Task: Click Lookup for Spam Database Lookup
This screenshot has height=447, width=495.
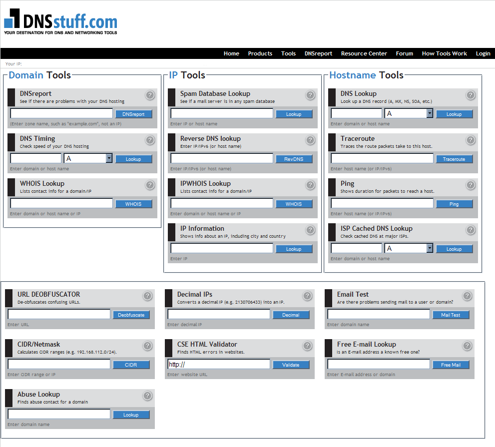Action: 294,114
